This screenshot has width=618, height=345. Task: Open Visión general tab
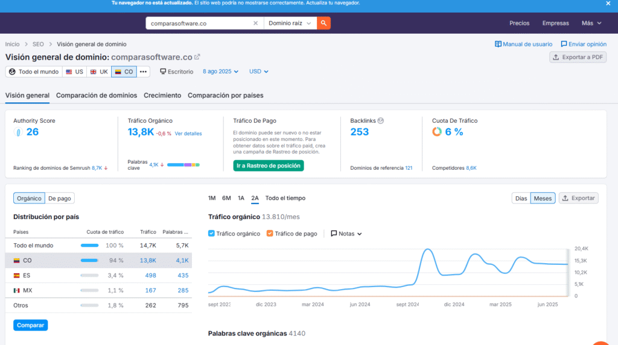pos(27,95)
